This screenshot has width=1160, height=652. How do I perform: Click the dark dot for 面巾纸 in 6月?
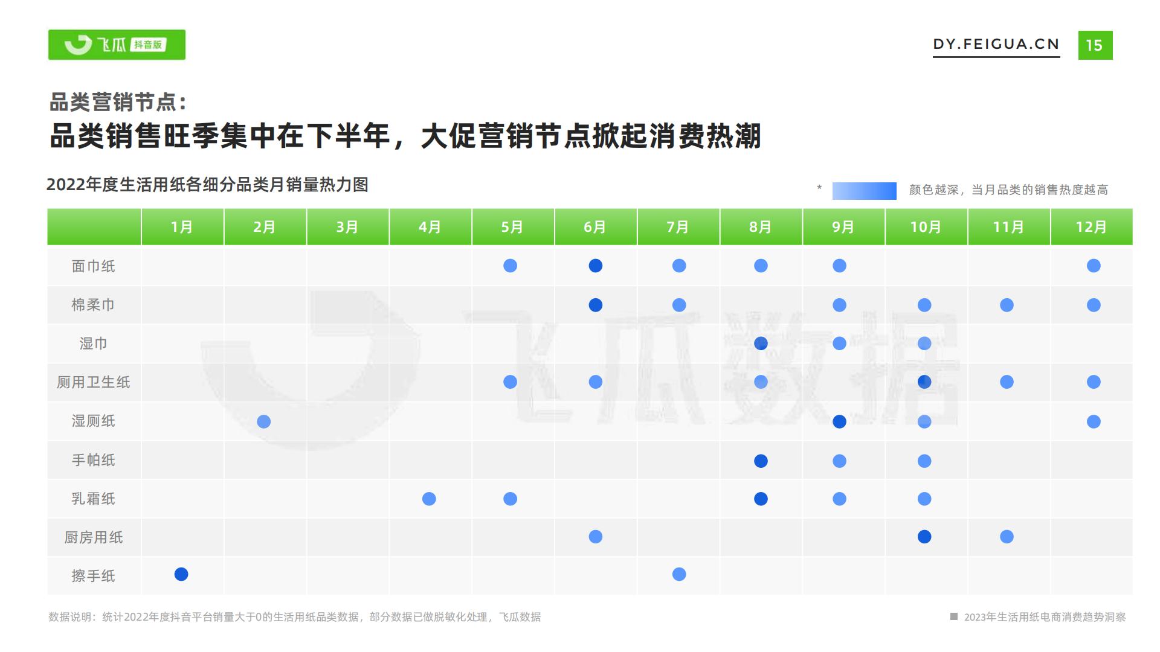pyautogui.click(x=596, y=266)
